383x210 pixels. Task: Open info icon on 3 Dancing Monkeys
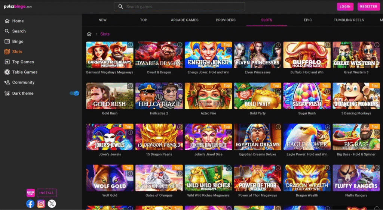tap(377, 91)
